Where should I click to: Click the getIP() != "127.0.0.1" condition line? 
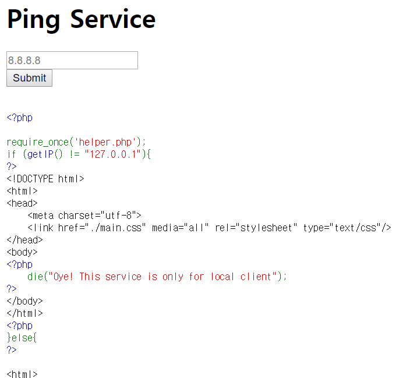(79, 154)
